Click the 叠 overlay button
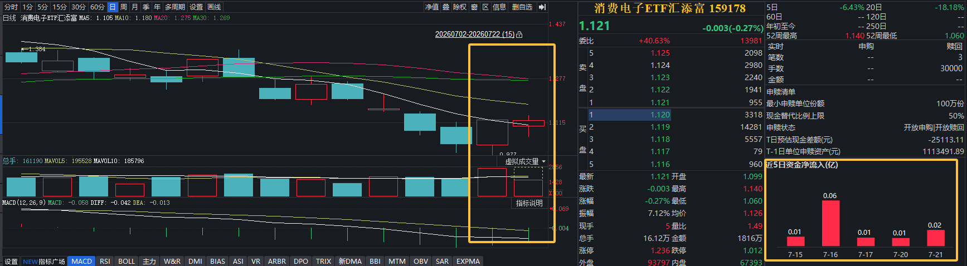Viewport: 967px width, 266px height. [x=446, y=7]
